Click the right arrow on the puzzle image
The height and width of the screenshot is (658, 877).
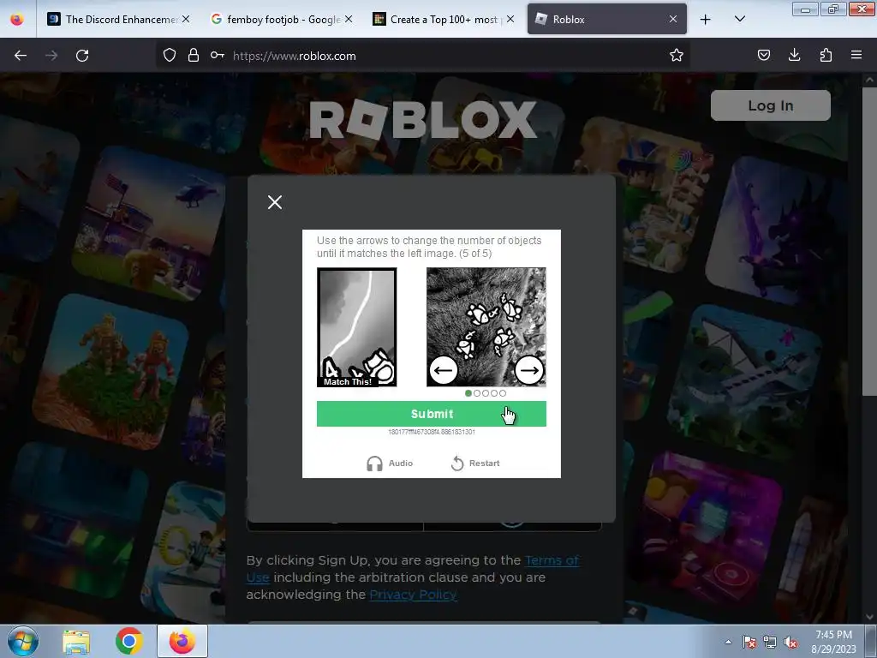tap(528, 370)
